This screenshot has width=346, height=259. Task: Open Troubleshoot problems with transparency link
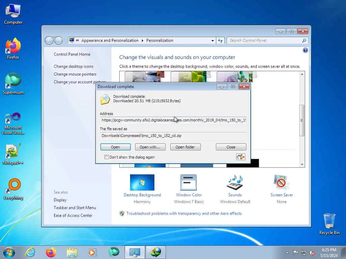(184, 213)
